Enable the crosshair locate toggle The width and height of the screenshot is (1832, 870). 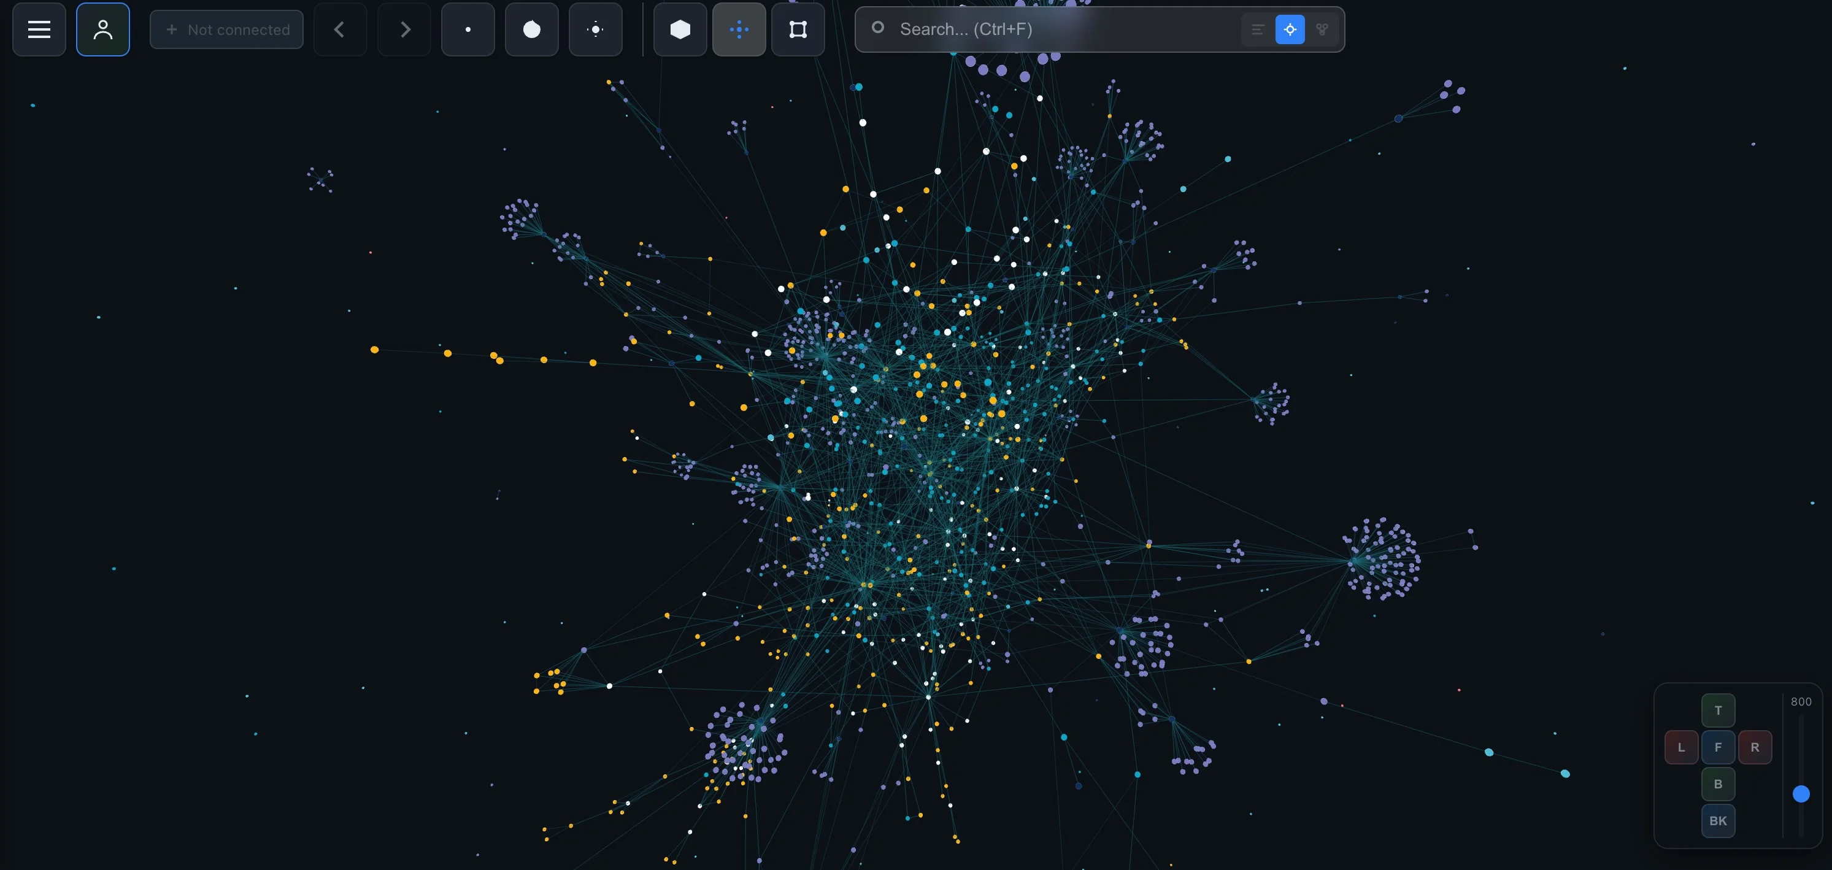[1290, 29]
